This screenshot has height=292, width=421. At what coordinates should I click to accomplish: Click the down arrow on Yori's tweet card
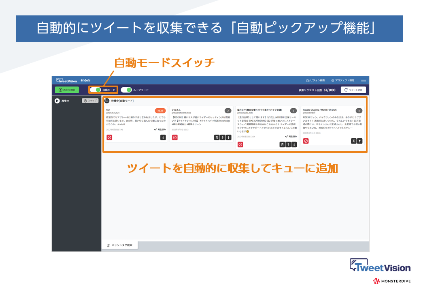[163, 137]
